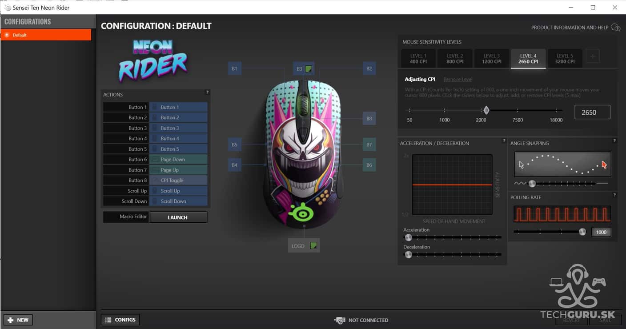Viewport: 626px width, 329px height.
Task: Click Acceleration/Deceleration help question mark
Action: [x=504, y=140]
